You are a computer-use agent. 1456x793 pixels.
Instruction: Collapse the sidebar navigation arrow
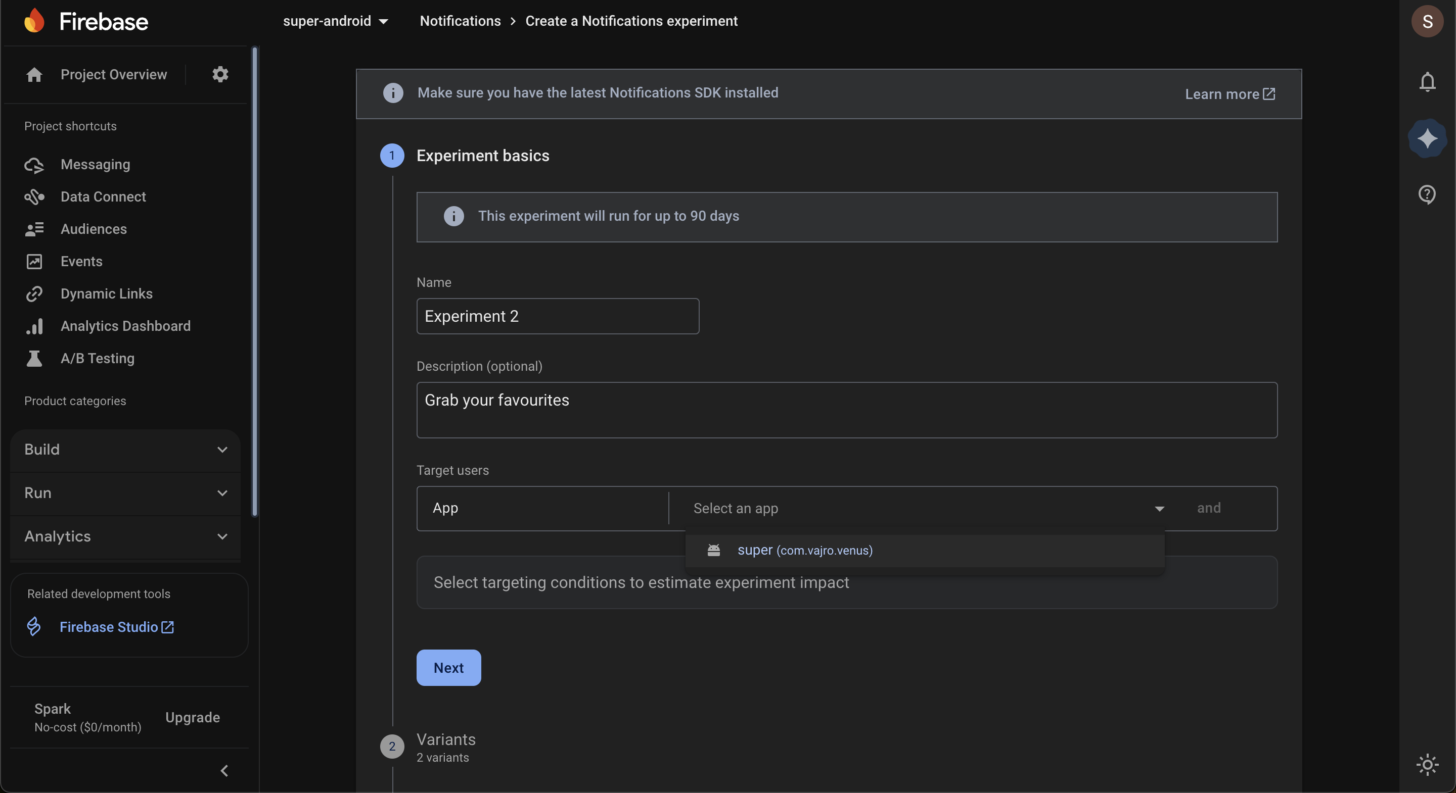coord(224,771)
